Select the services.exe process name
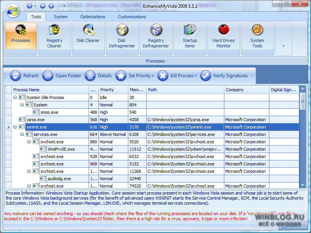Image resolution: width=311 pixels, height=233 pixels. point(45,134)
